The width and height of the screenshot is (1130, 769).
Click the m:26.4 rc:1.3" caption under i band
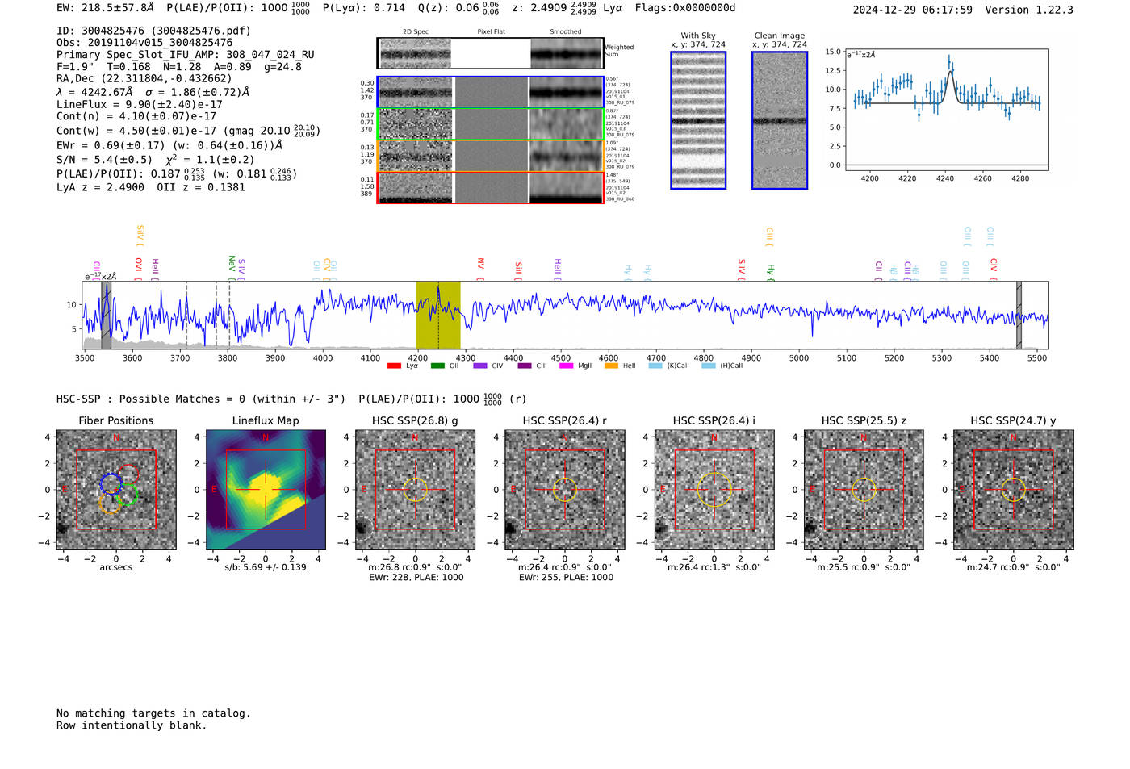(x=714, y=567)
